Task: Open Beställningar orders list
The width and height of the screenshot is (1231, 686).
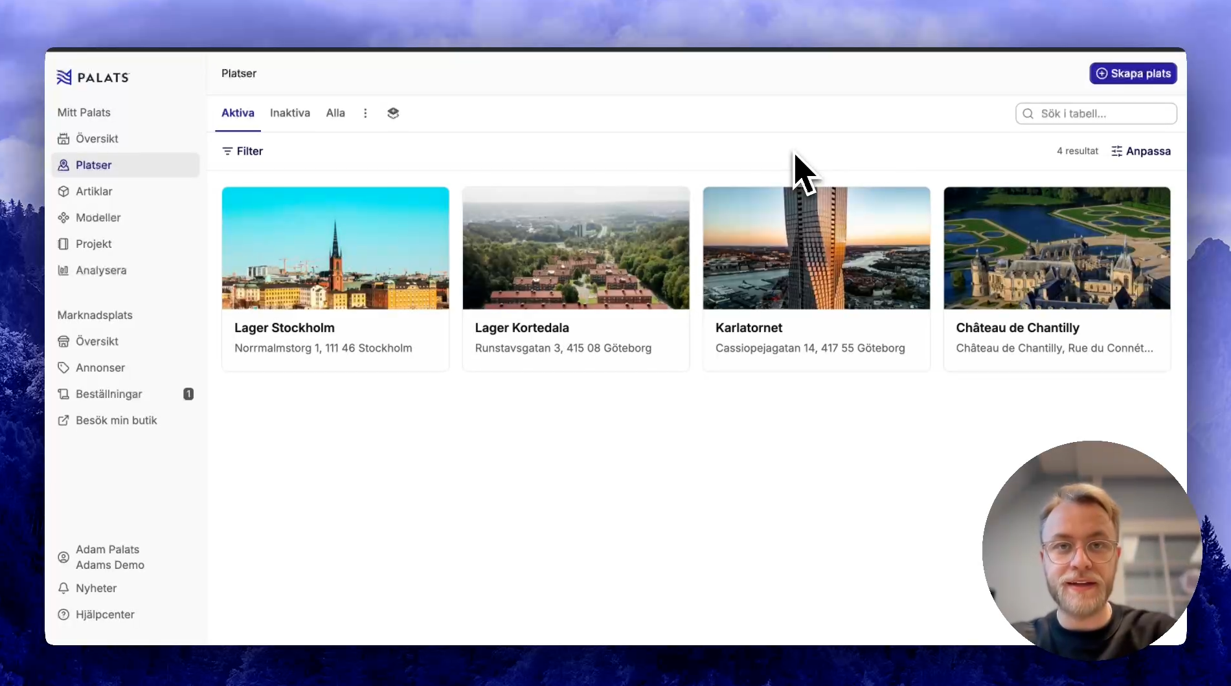Action: click(x=108, y=394)
